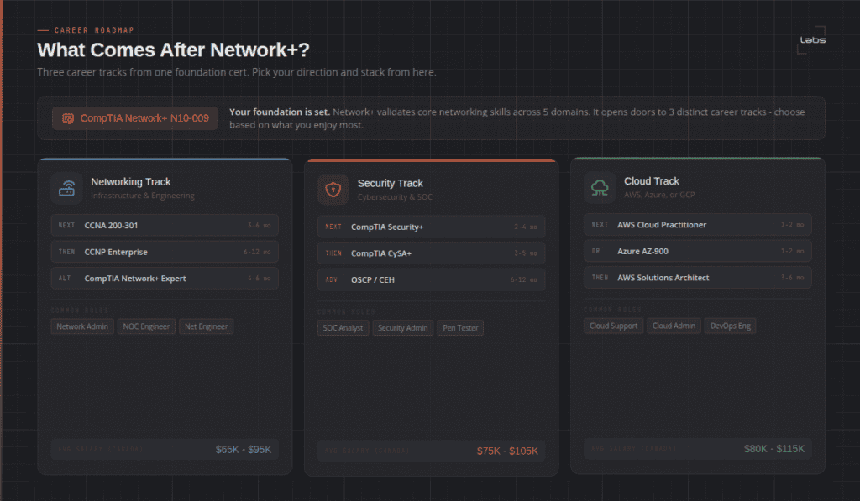Select the CompTIA Security+ row
The image size is (860, 501).
[431, 227]
